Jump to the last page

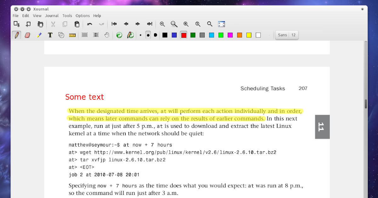[150, 24]
